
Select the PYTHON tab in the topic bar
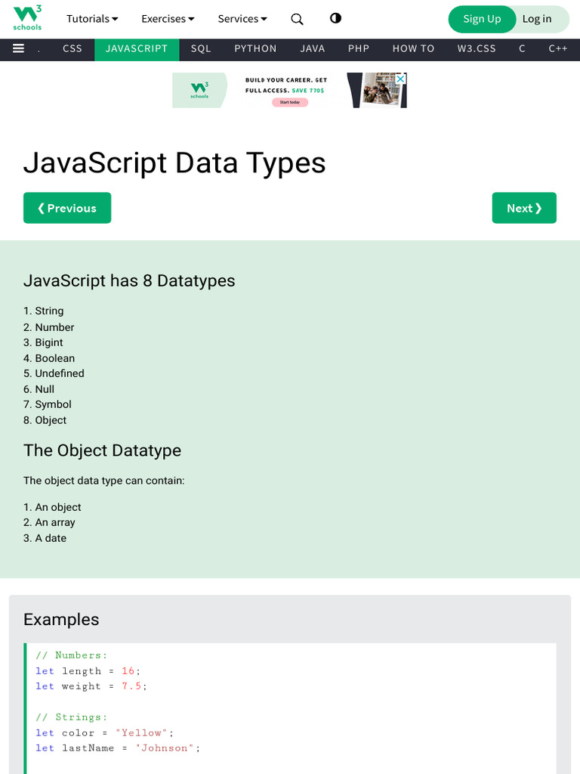pyautogui.click(x=255, y=48)
